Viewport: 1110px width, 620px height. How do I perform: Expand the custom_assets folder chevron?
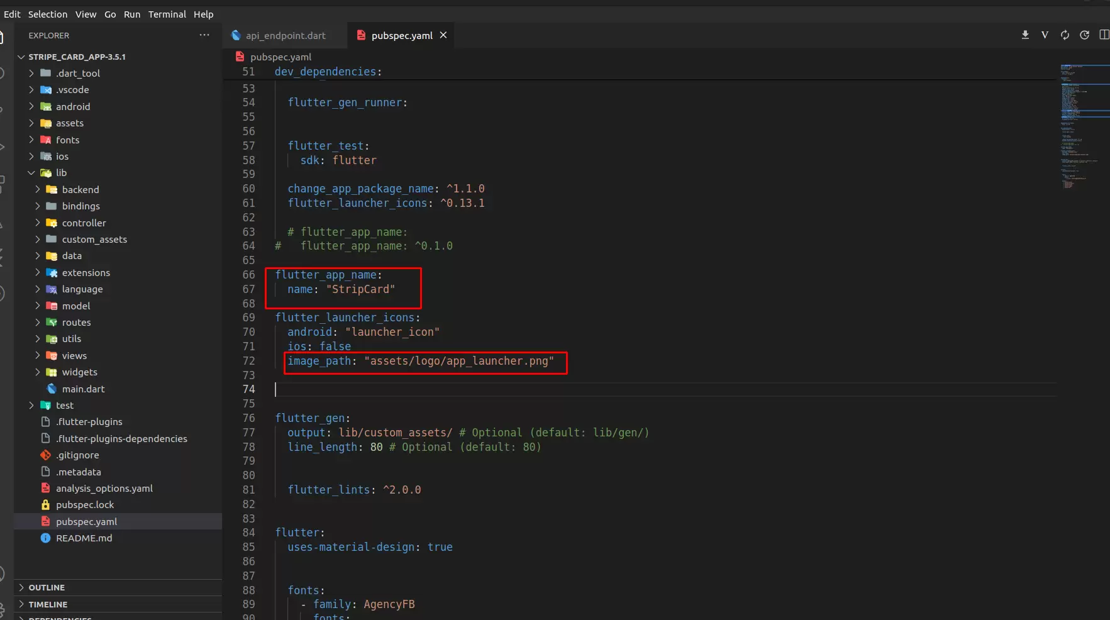tap(38, 239)
